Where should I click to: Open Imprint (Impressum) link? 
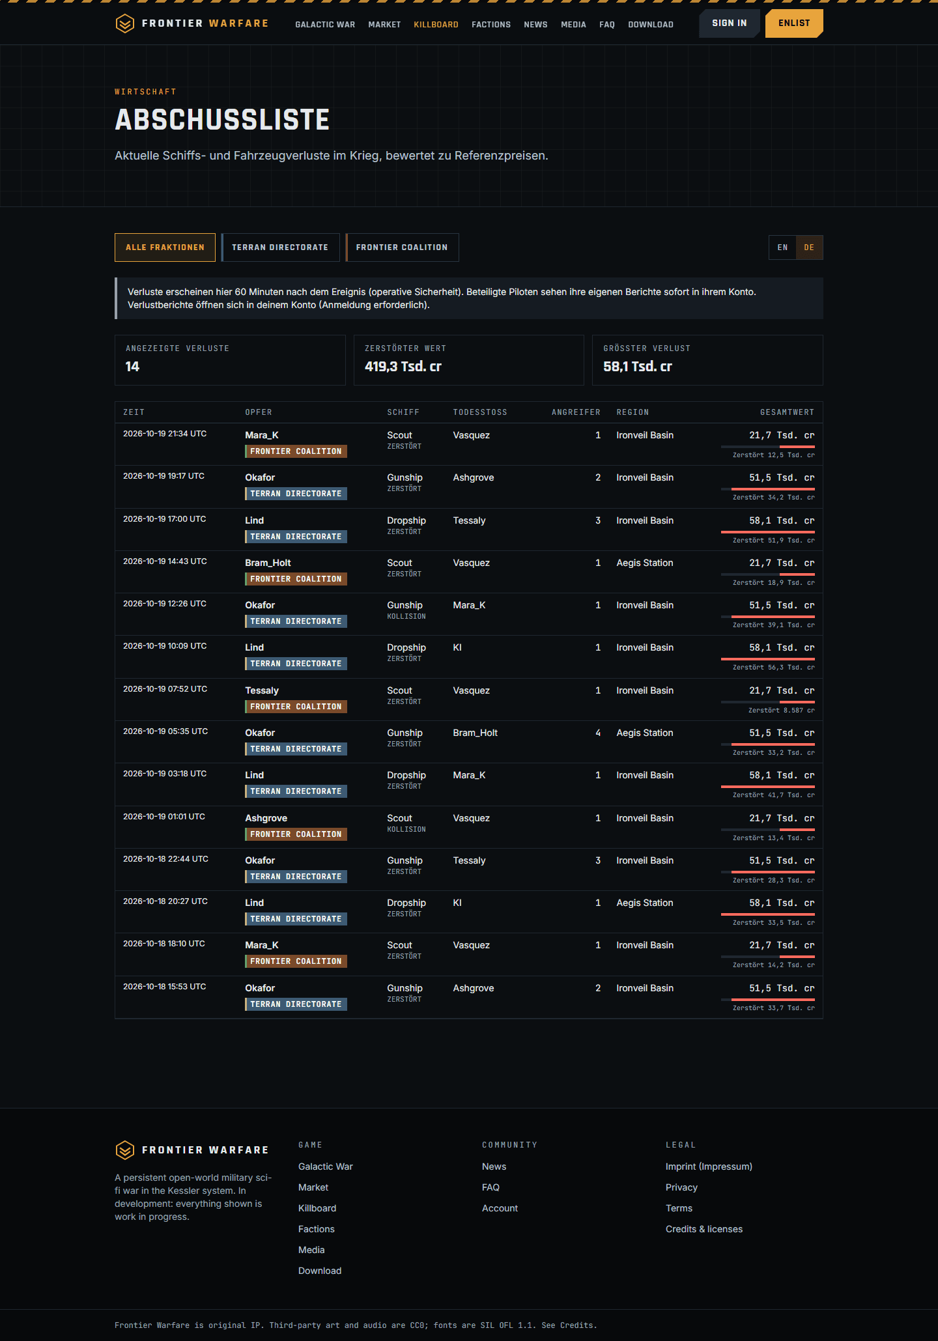[709, 1166]
